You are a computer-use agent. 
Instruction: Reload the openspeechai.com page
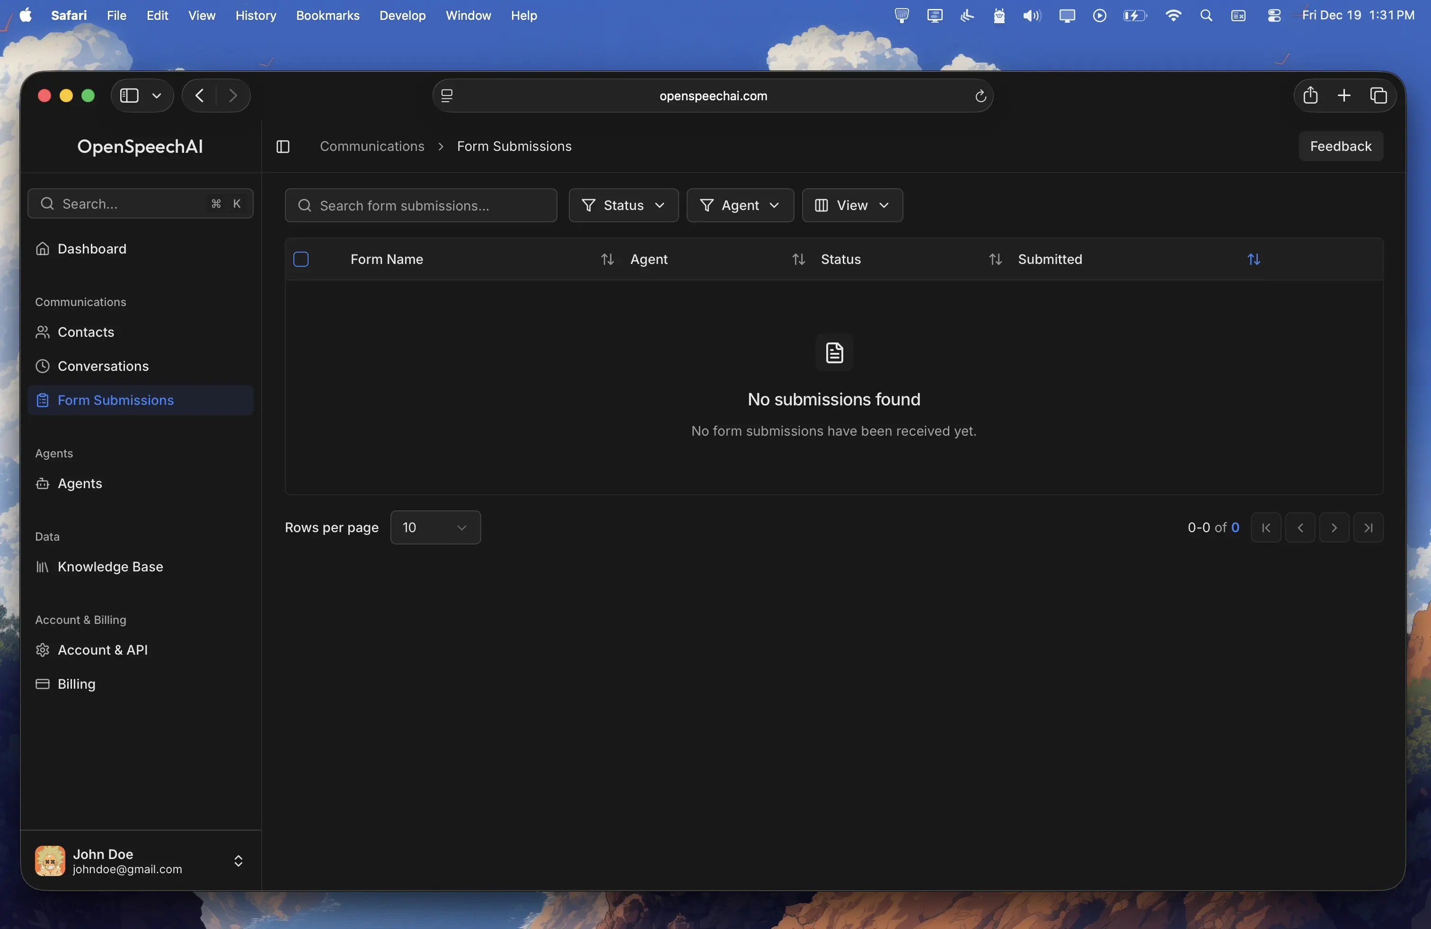point(980,96)
